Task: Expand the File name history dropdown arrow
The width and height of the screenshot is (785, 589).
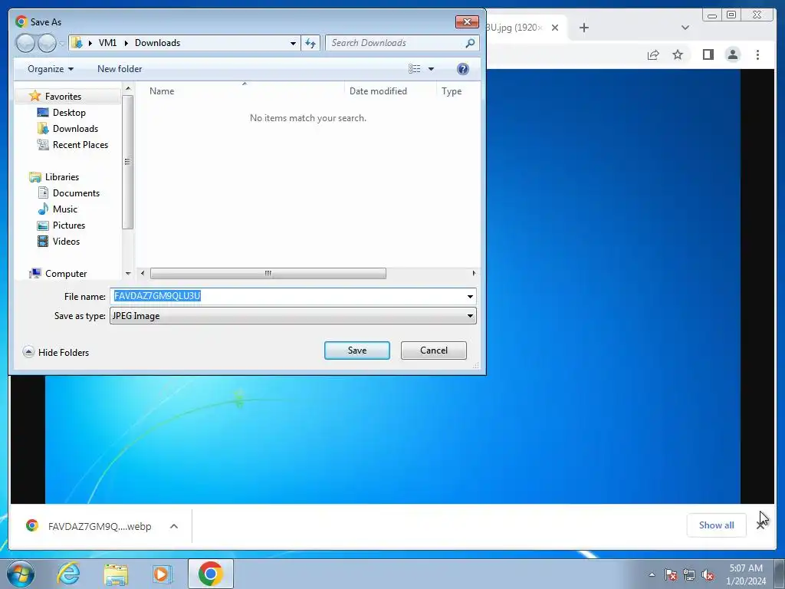Action: point(470,297)
